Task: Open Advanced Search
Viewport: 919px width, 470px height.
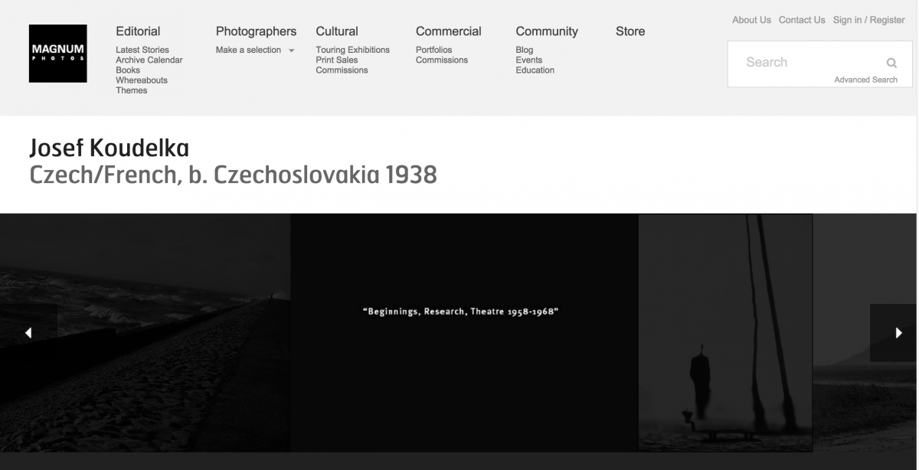Action: click(x=865, y=80)
